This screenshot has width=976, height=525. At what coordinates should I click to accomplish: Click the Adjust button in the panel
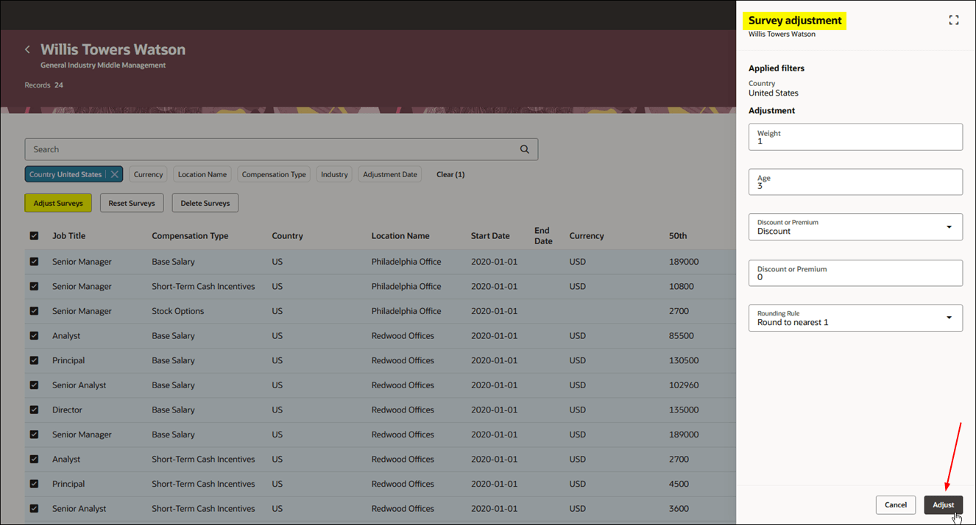pos(943,504)
